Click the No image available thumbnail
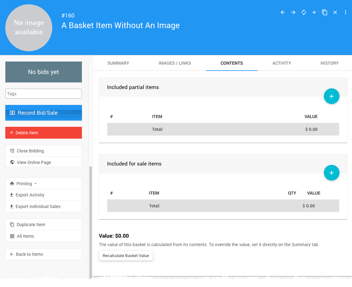This screenshot has height=287, width=352. tap(29, 28)
